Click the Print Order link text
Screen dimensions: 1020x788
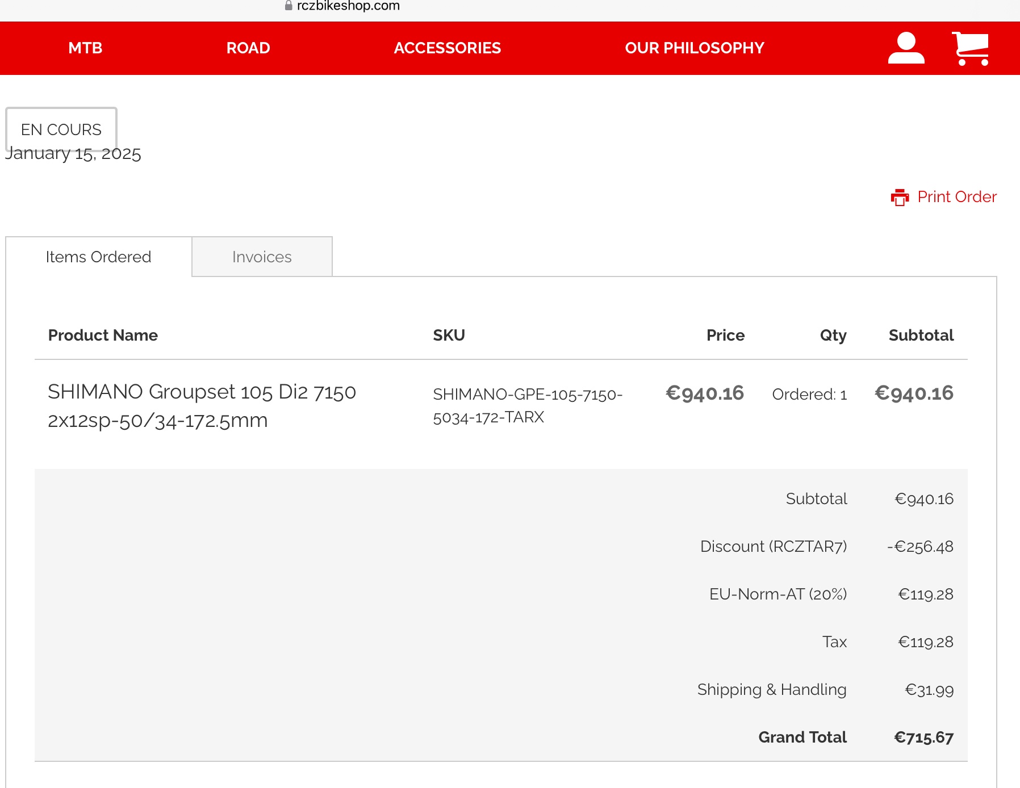pos(957,197)
